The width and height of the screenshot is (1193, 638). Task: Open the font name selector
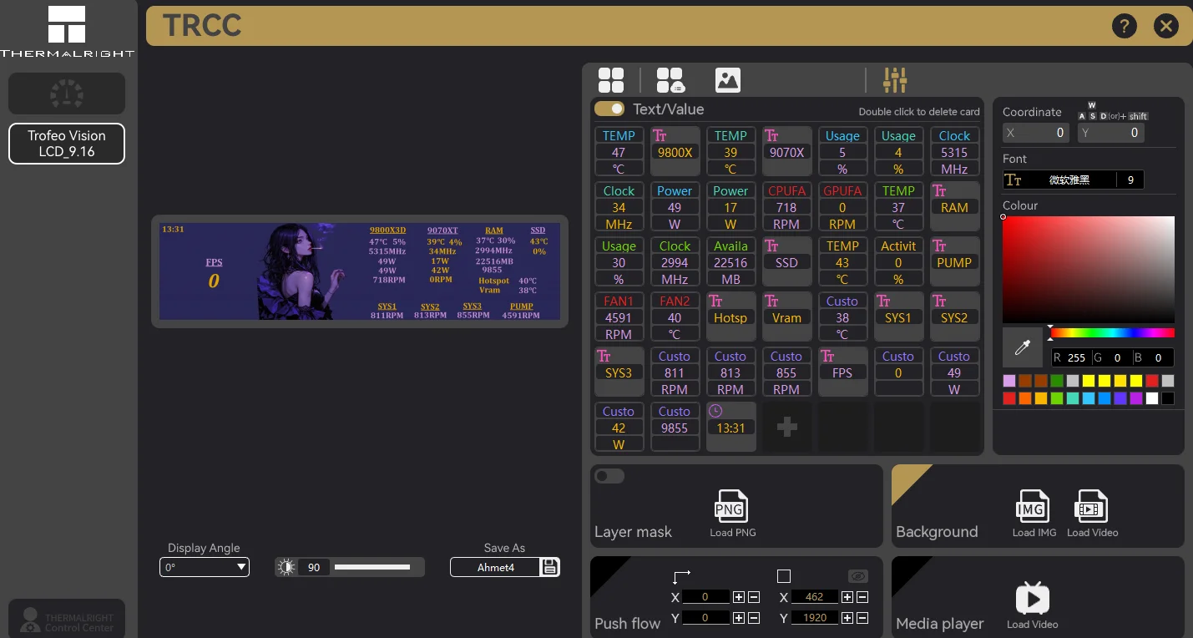click(1059, 180)
